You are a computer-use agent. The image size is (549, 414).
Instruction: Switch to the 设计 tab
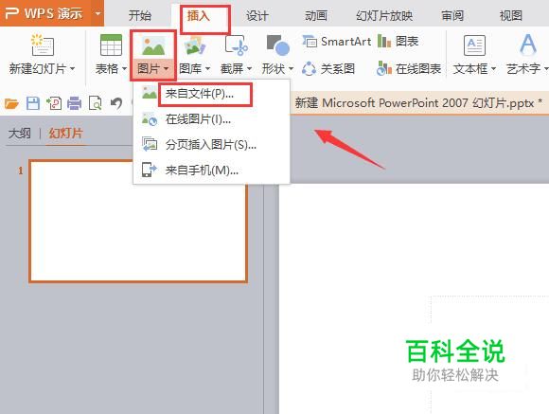(x=257, y=15)
